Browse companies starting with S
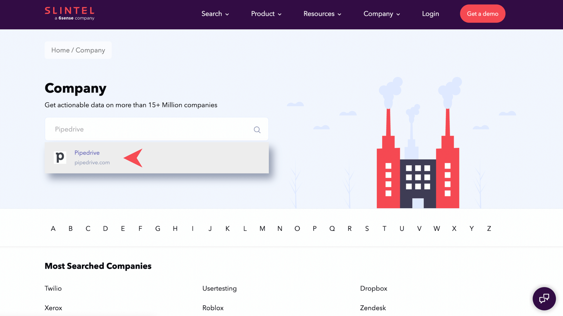563x316 pixels. click(367, 229)
